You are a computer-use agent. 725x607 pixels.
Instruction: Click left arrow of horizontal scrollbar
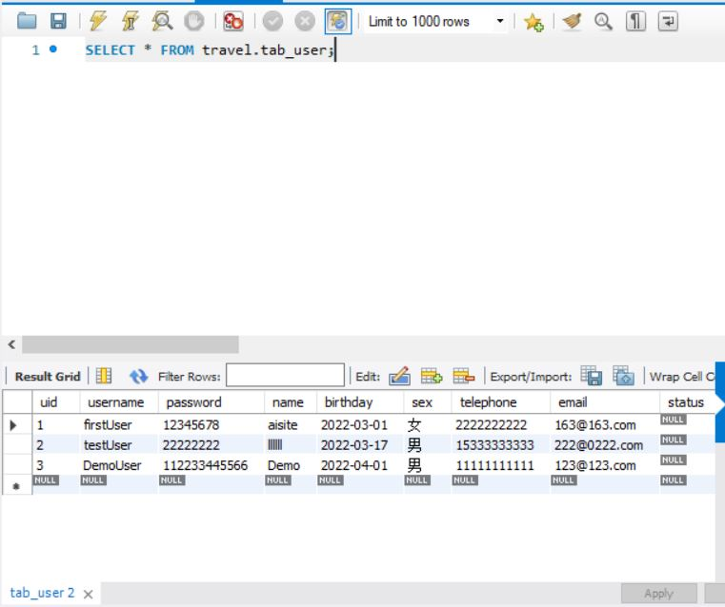point(11,344)
